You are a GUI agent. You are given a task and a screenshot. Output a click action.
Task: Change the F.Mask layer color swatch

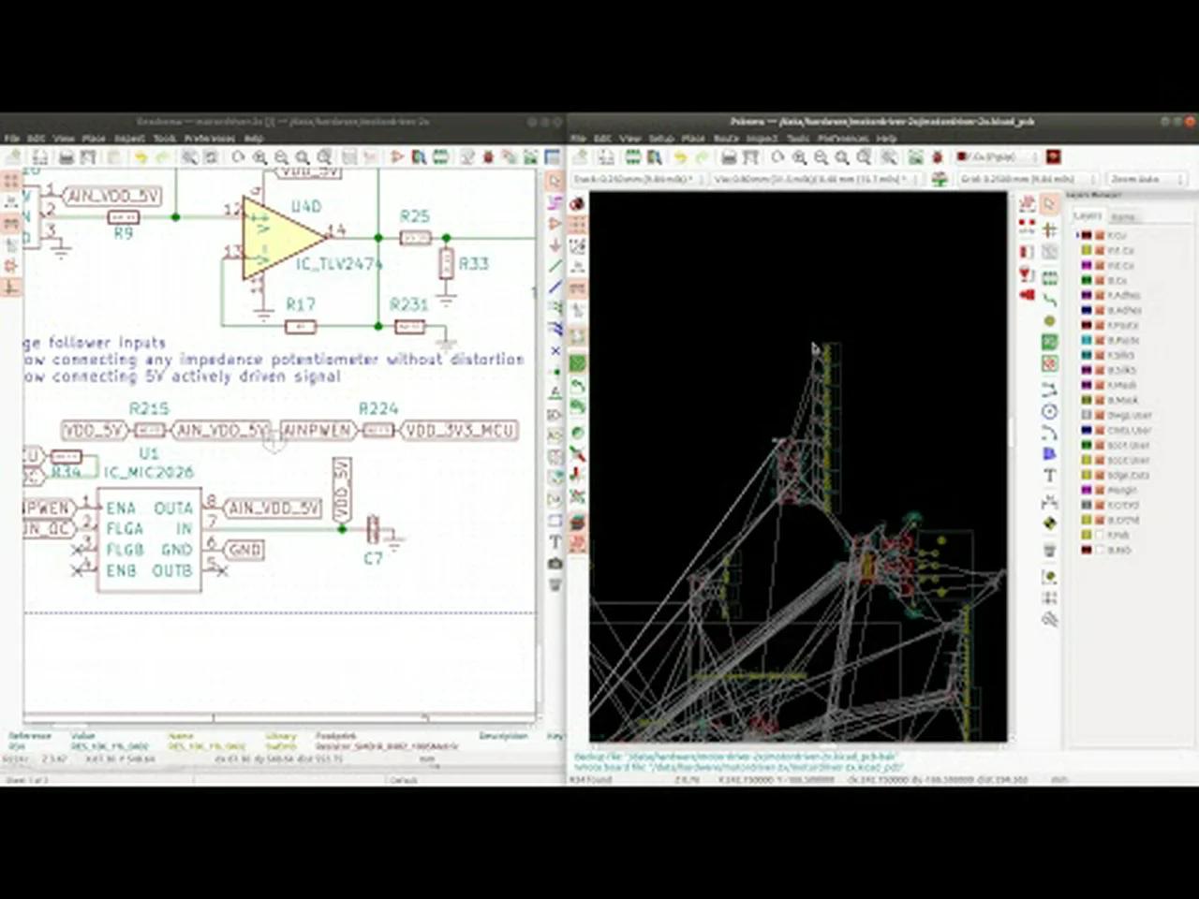[x=1085, y=384]
